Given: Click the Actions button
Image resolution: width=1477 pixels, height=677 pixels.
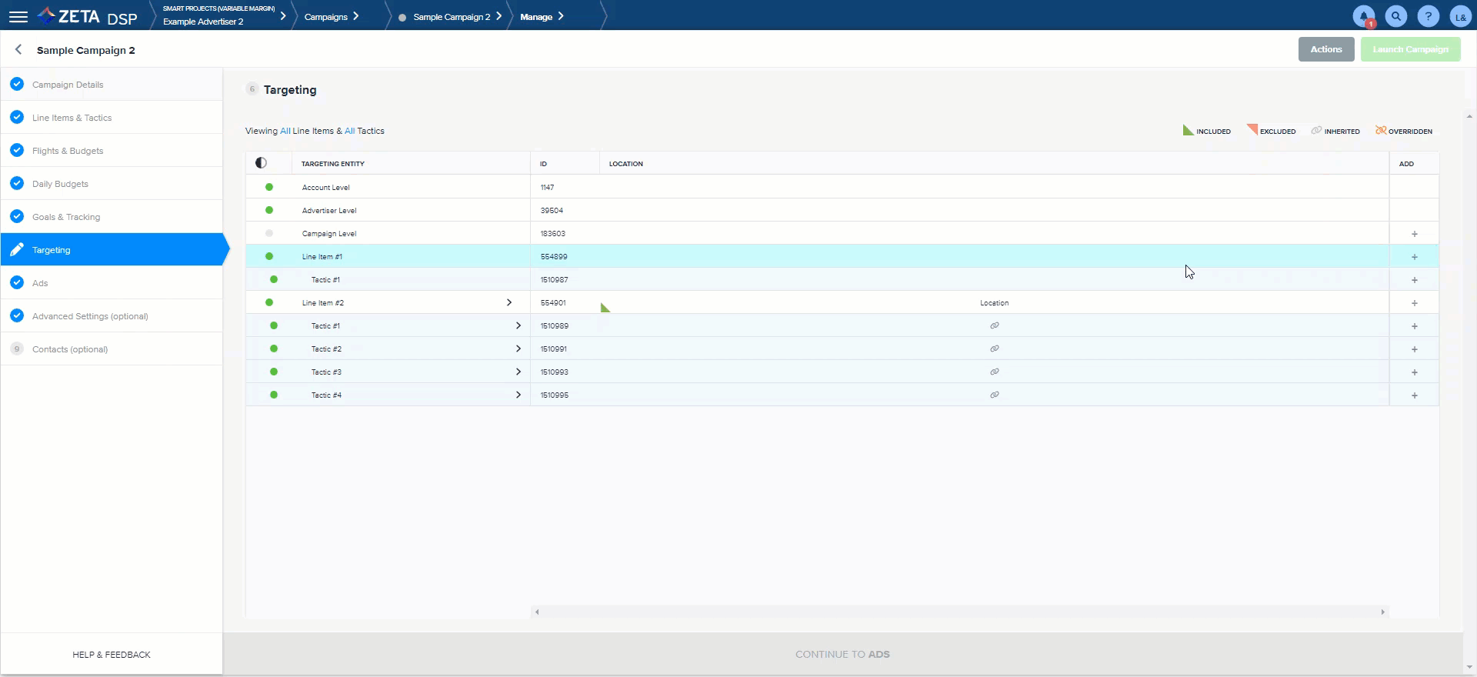Looking at the screenshot, I should click(x=1325, y=49).
